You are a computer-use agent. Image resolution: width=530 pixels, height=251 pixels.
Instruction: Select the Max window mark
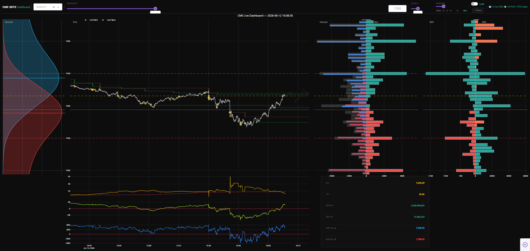click(465, 11)
